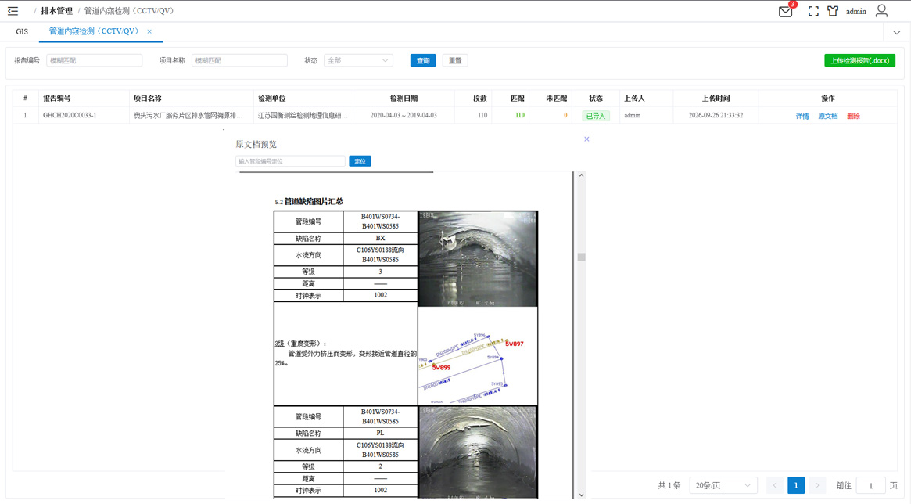911x504 pixels.
Task: Click the 上传时间 column header
Action: (x=716, y=99)
